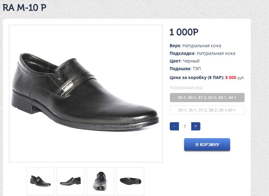Click the first angled shoe thumbnail
This screenshot has height=196, width=269.
[x=40, y=181]
